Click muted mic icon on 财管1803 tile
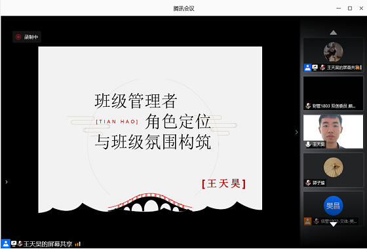Screen dimensions: 367x249 pos(308,106)
